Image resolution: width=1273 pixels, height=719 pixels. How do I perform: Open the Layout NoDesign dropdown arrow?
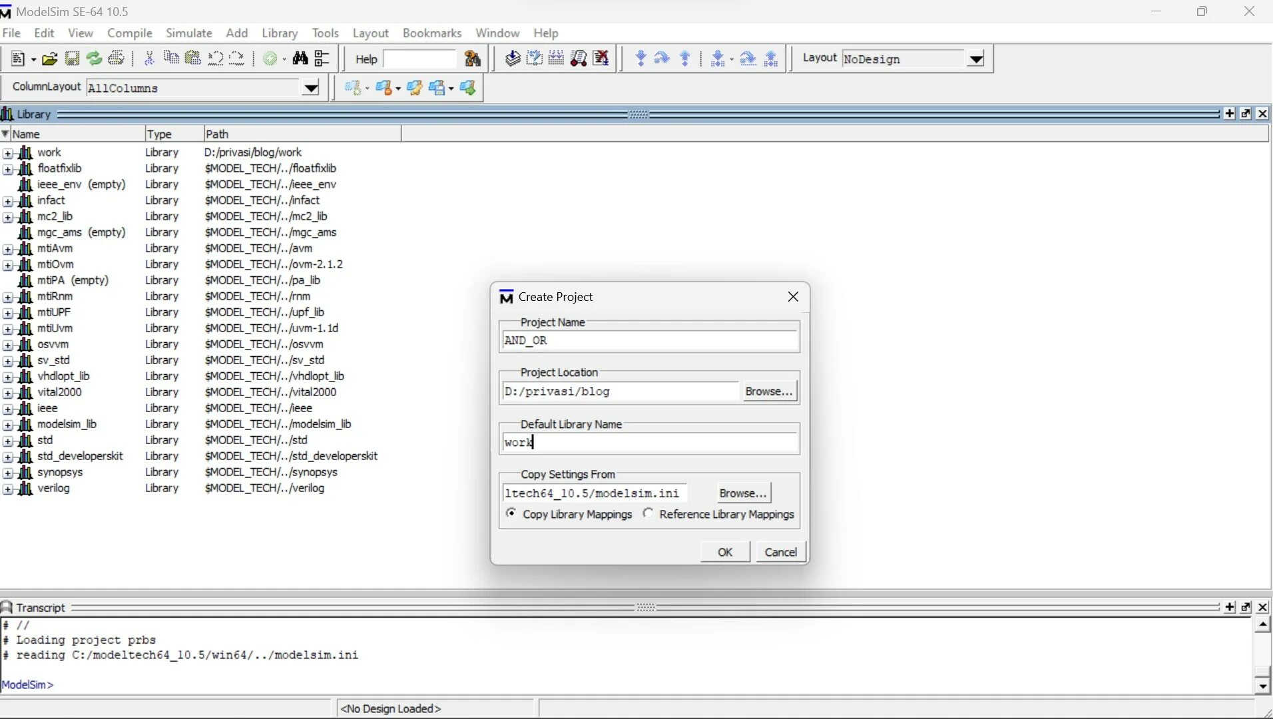pyautogui.click(x=976, y=59)
